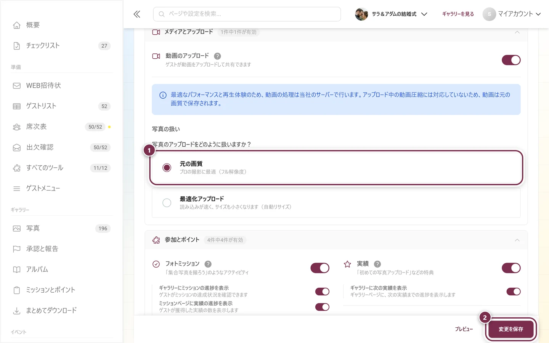Click the hamburger icon for ゲストメニュー
The image size is (549, 343).
[17, 189]
